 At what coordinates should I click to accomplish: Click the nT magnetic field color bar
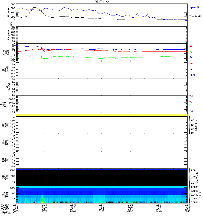tap(189, 194)
